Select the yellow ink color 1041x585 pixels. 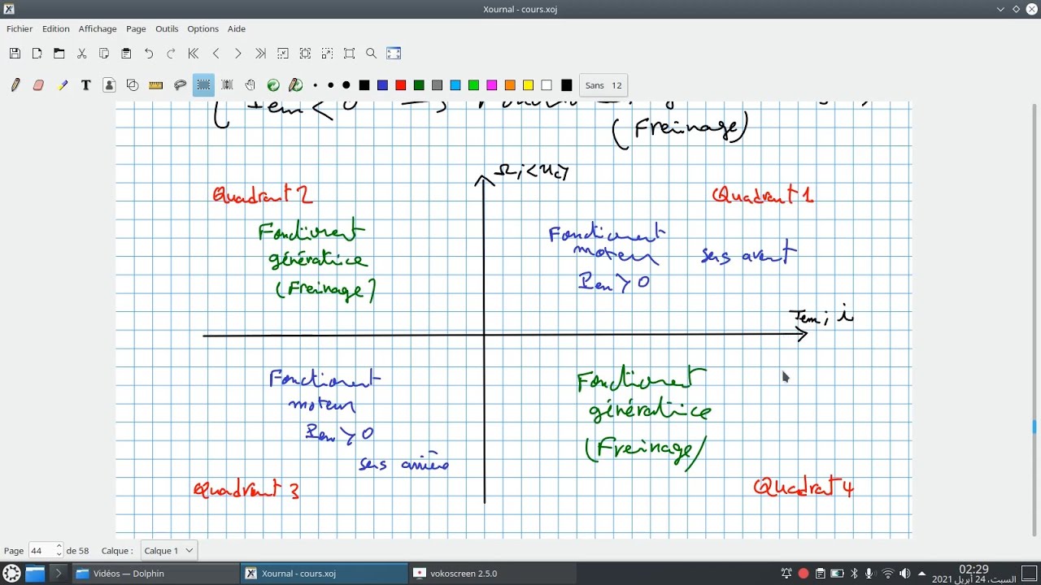[528, 85]
